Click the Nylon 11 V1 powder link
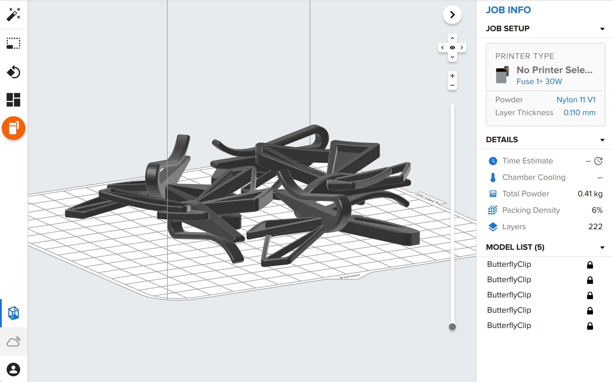 pyautogui.click(x=576, y=100)
